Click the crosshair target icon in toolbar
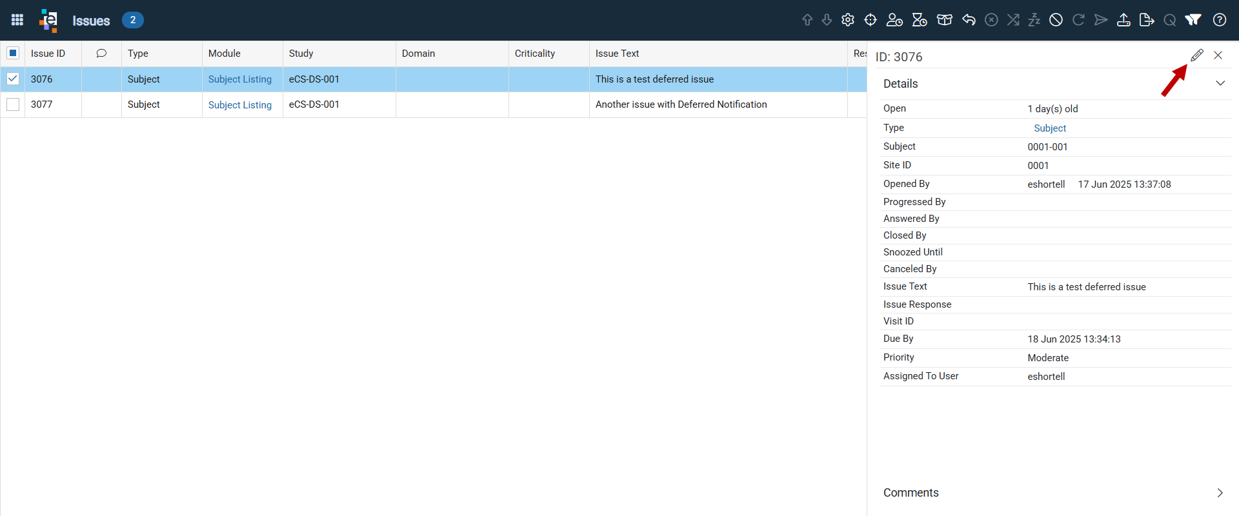The height and width of the screenshot is (516, 1239). pos(871,20)
